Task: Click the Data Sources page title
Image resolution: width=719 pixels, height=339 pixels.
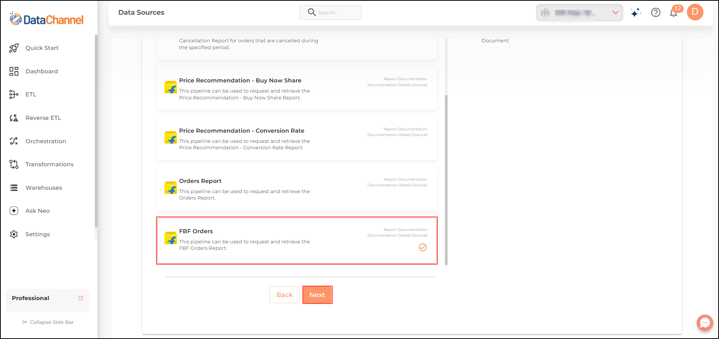Action: coord(141,12)
